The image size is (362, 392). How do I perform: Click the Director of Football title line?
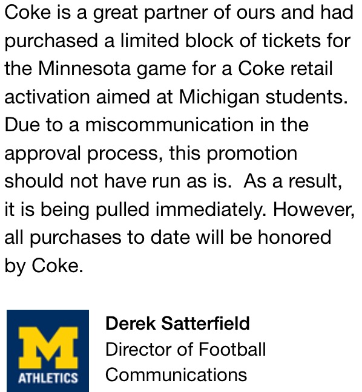pos(185,349)
